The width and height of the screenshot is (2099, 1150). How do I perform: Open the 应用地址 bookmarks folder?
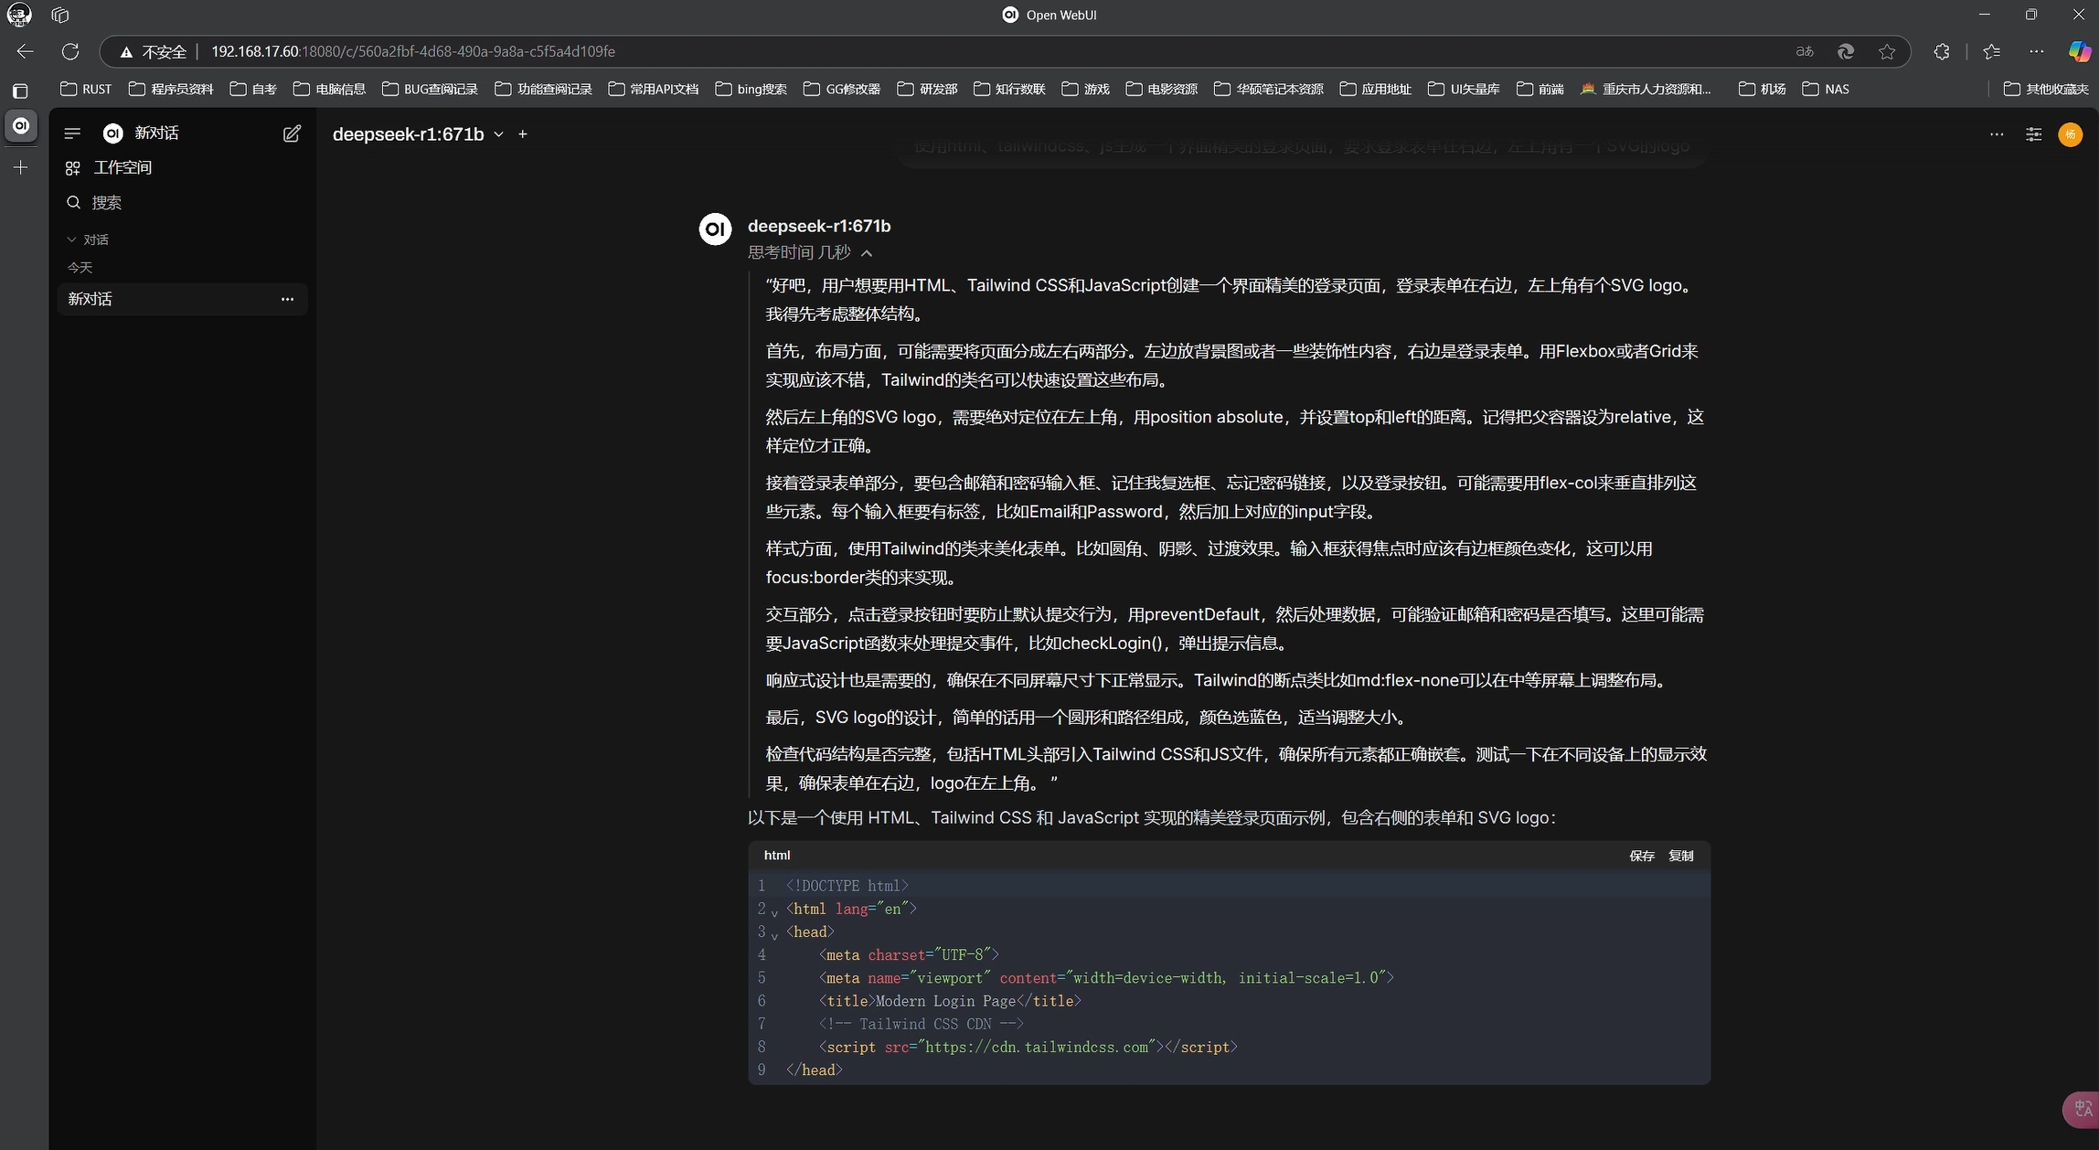1376,89
